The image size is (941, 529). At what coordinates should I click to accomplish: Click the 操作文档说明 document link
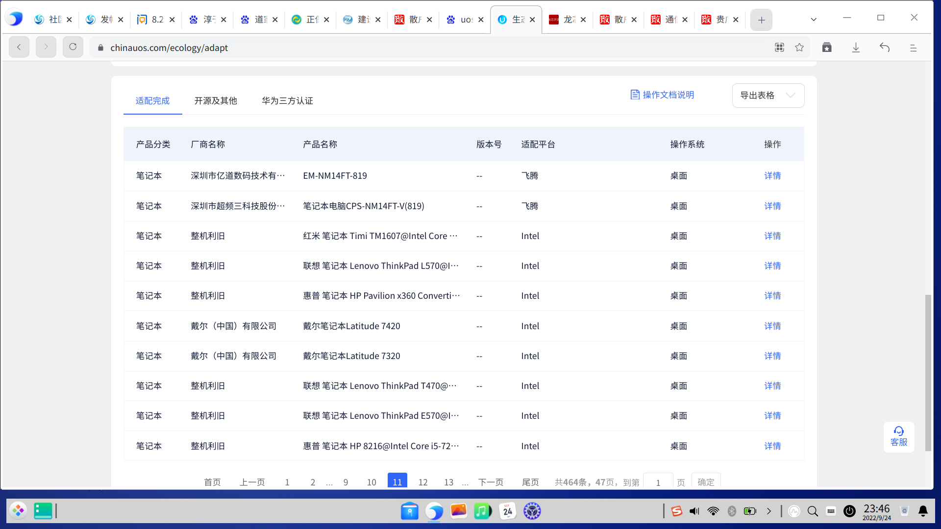pos(662,95)
